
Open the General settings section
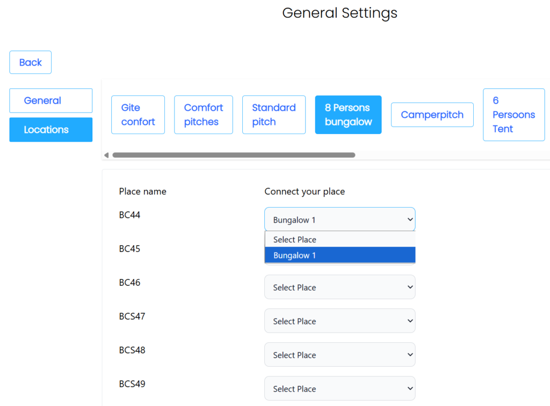(50, 100)
